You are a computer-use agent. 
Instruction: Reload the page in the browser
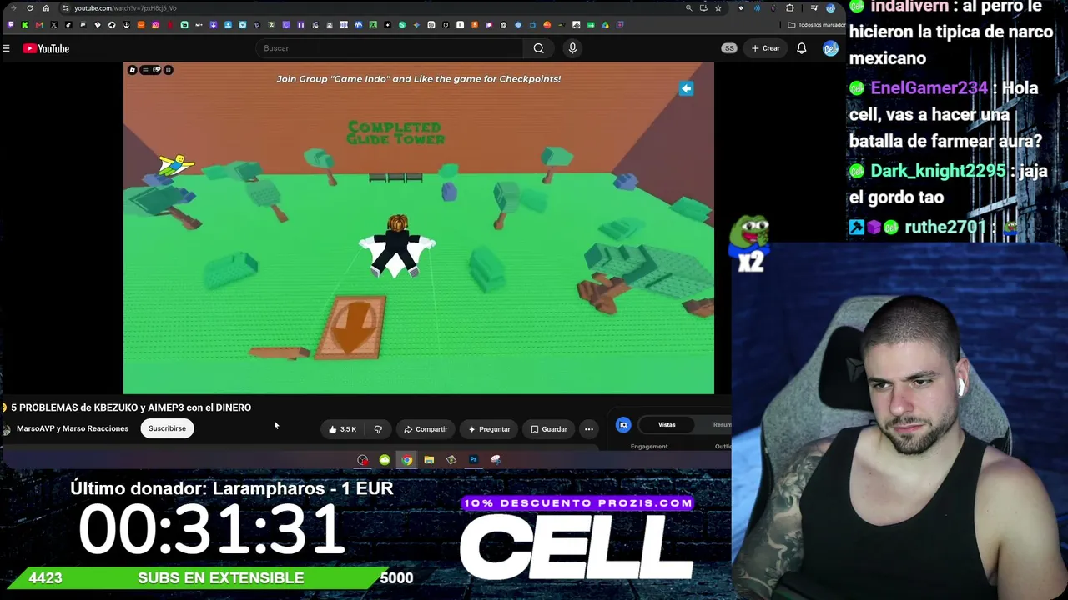30,8
